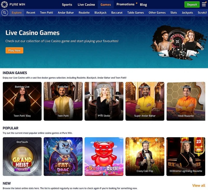Open the hamburger menu icon
Viewport: 208px width, 190px height.
[204, 4]
